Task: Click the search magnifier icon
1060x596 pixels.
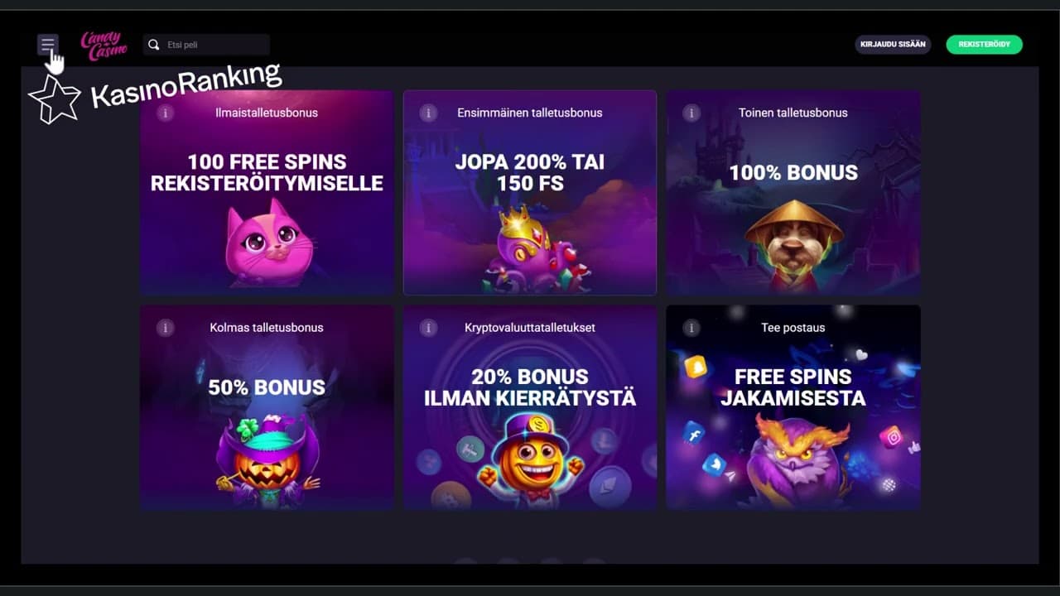Action: click(x=153, y=45)
